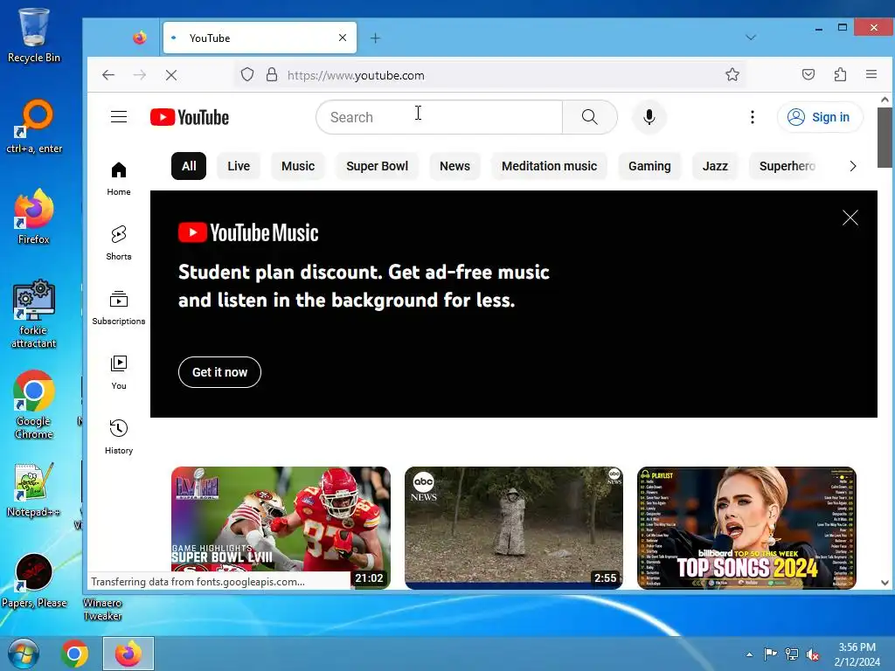Select the forkie attractant desktop icon
The height and width of the screenshot is (671, 895).
coord(34,314)
